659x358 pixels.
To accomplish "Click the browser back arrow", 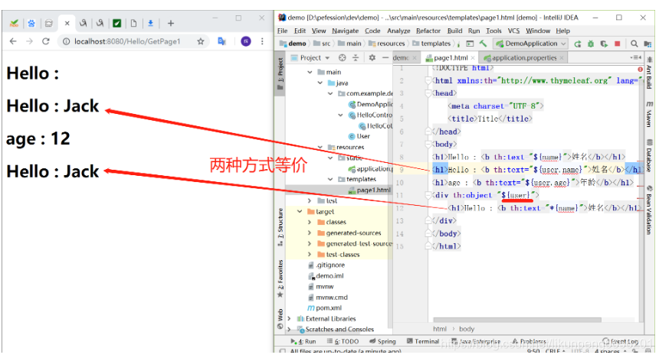I will point(13,41).
